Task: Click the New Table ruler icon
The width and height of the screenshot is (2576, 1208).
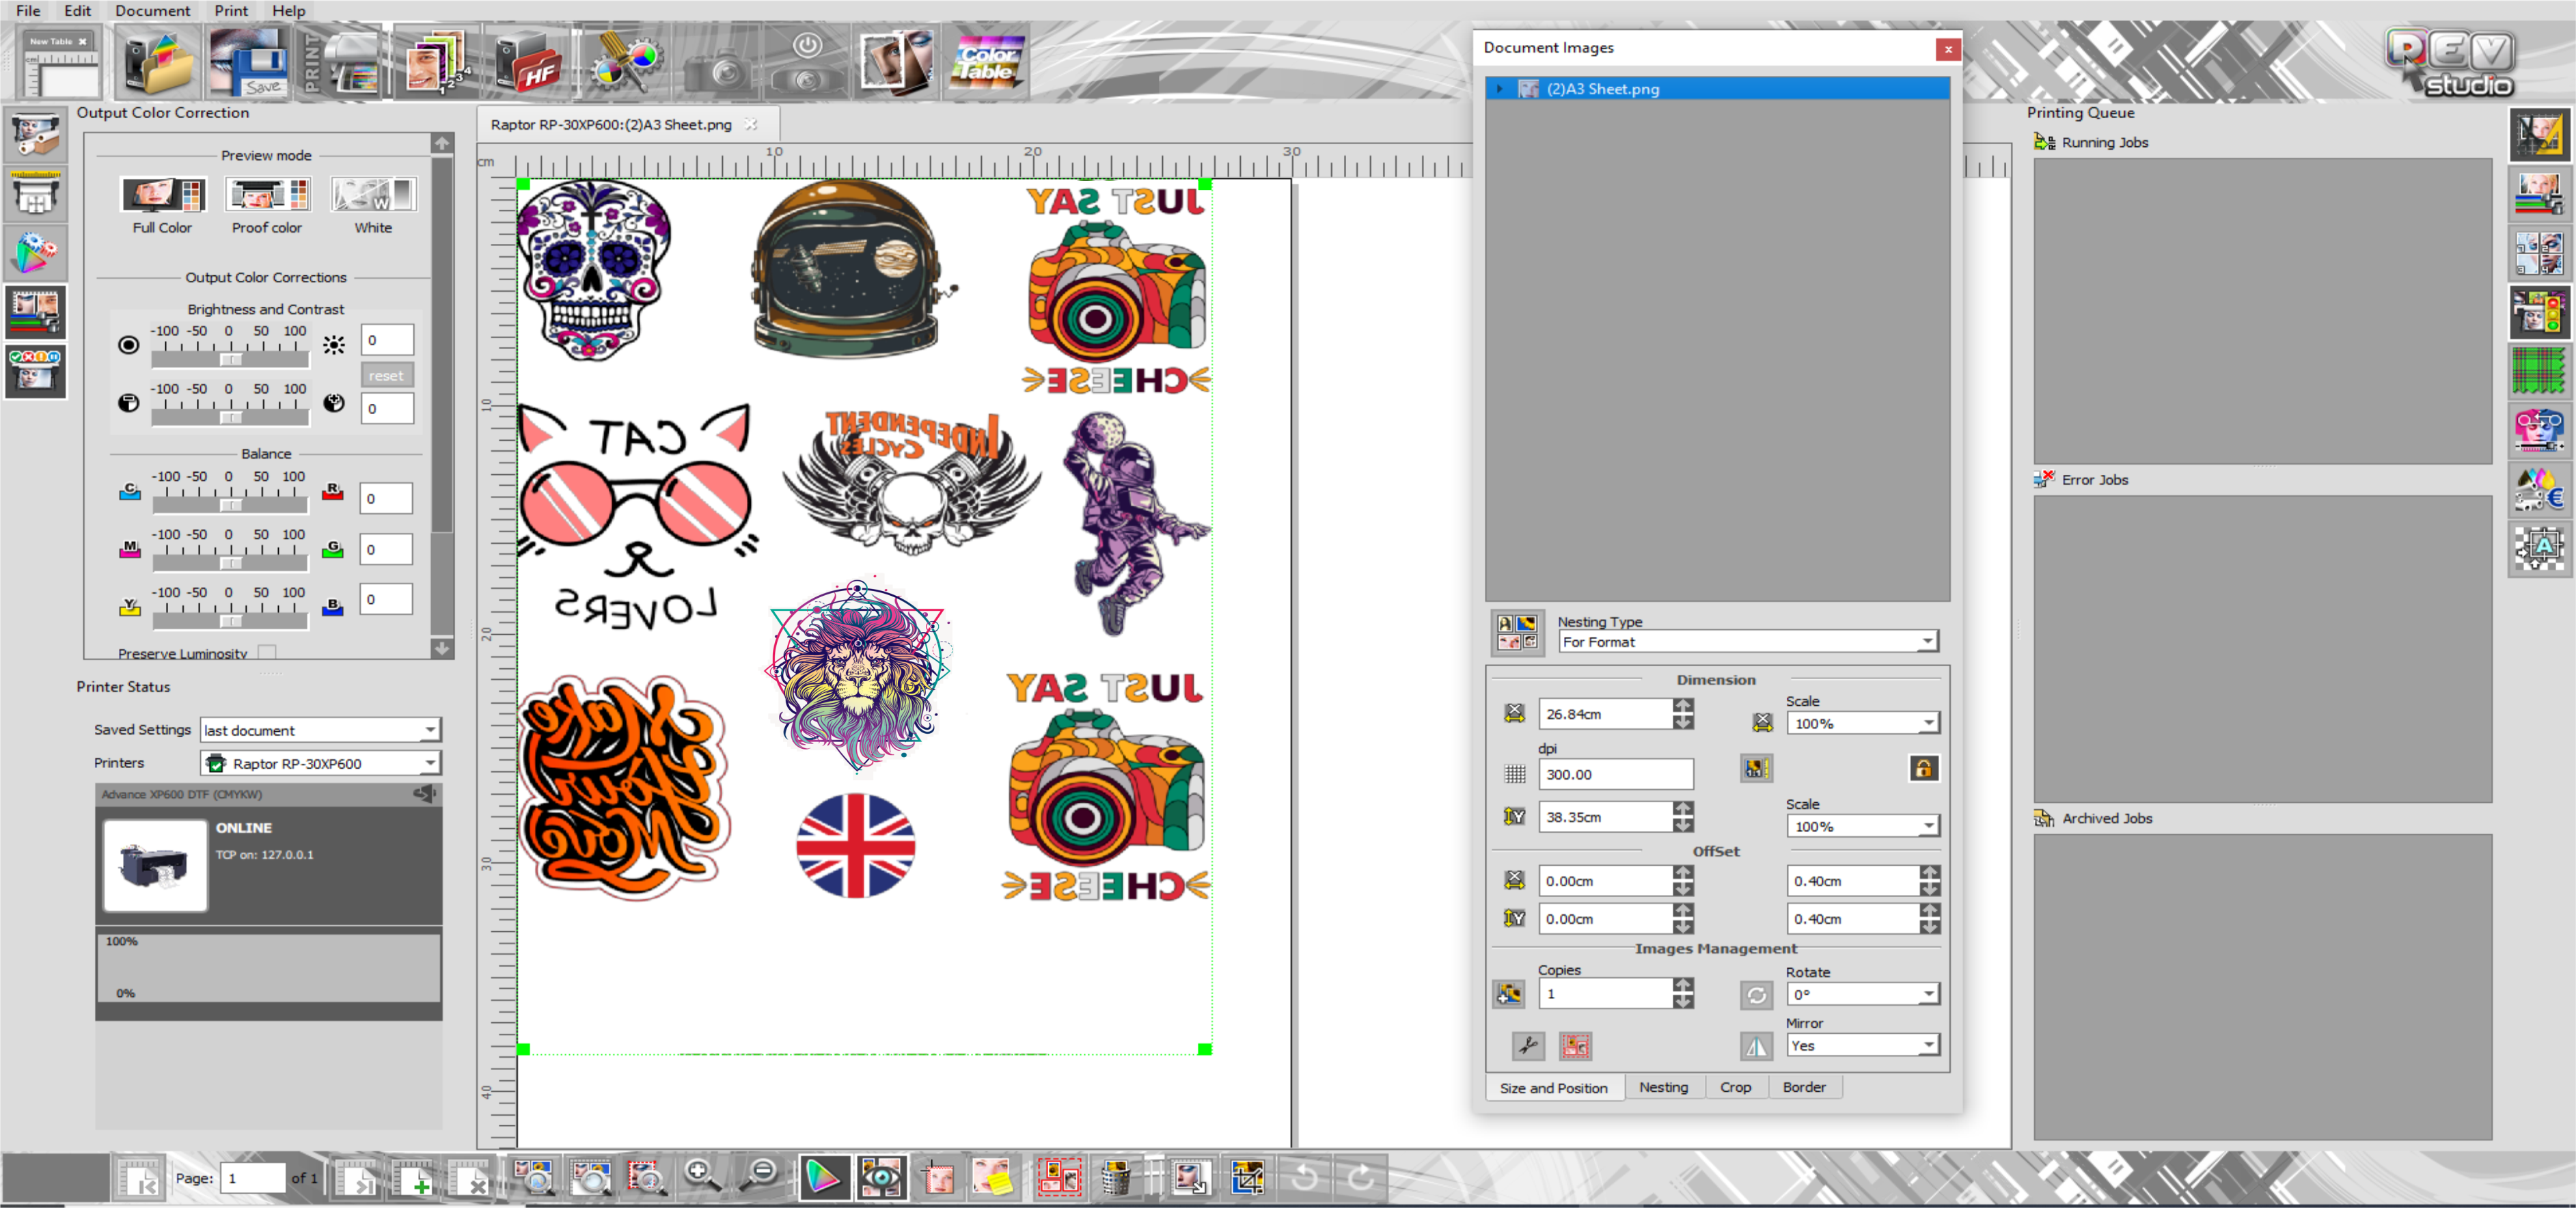Action: (x=60, y=62)
